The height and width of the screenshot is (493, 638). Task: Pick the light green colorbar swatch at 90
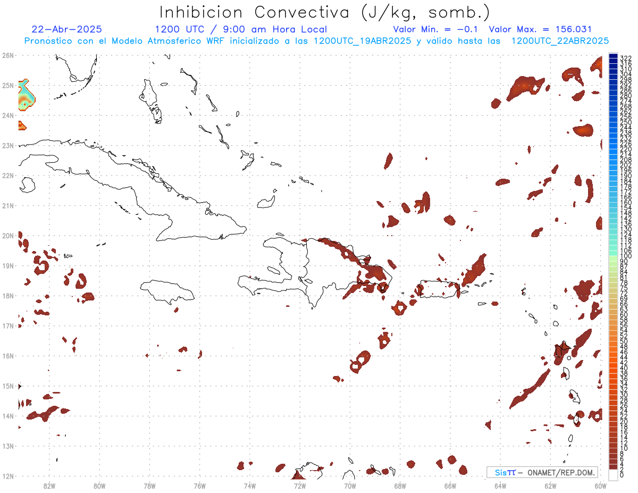(614, 258)
